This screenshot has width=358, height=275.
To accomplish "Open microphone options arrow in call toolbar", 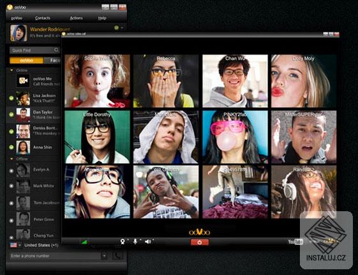I will (140, 240).
